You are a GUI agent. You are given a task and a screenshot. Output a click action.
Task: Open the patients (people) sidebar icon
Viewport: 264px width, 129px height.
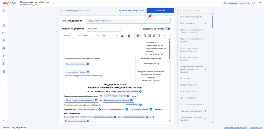pos(4,26)
